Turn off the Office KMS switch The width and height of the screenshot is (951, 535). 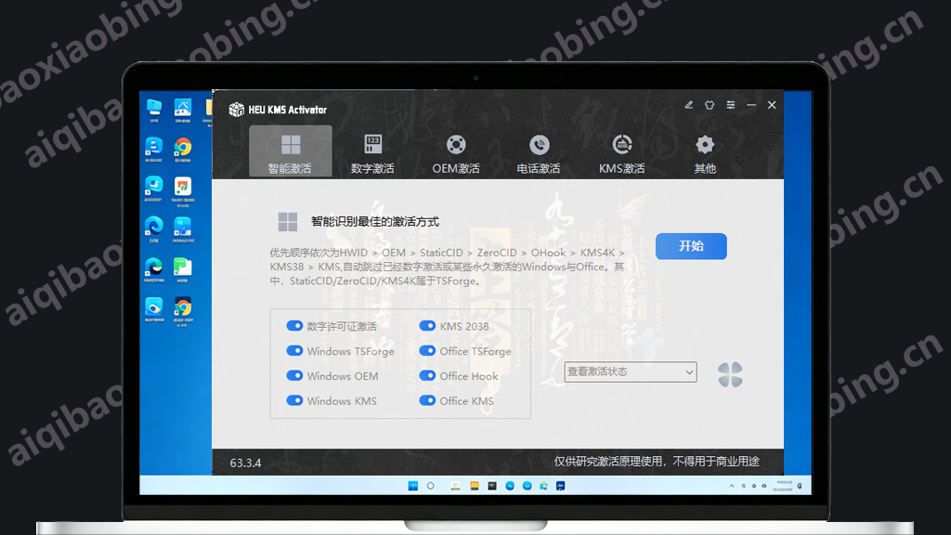[x=427, y=400]
